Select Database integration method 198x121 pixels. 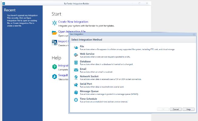85,62
